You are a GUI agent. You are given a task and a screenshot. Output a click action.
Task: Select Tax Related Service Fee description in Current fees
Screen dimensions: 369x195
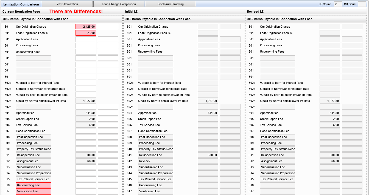[33, 179]
